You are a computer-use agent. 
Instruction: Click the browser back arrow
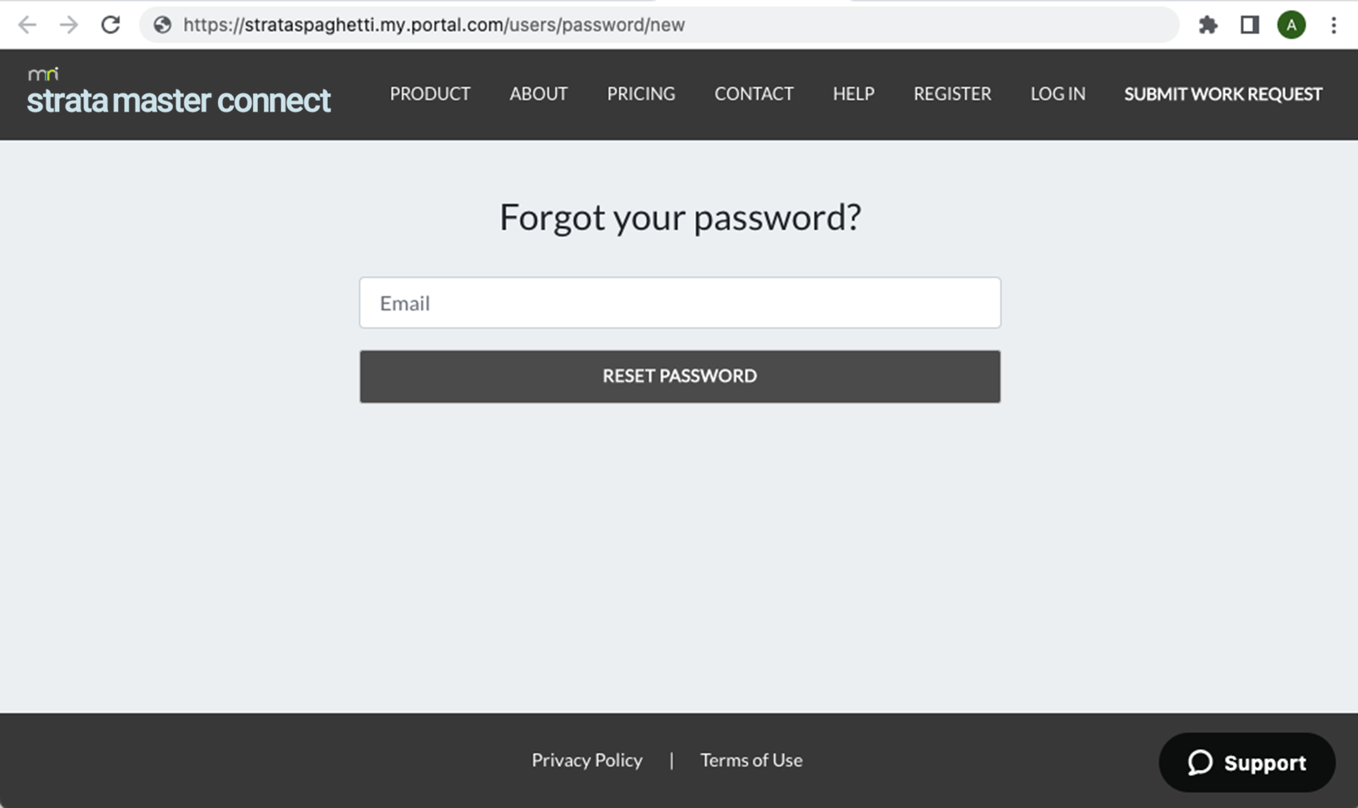point(27,25)
